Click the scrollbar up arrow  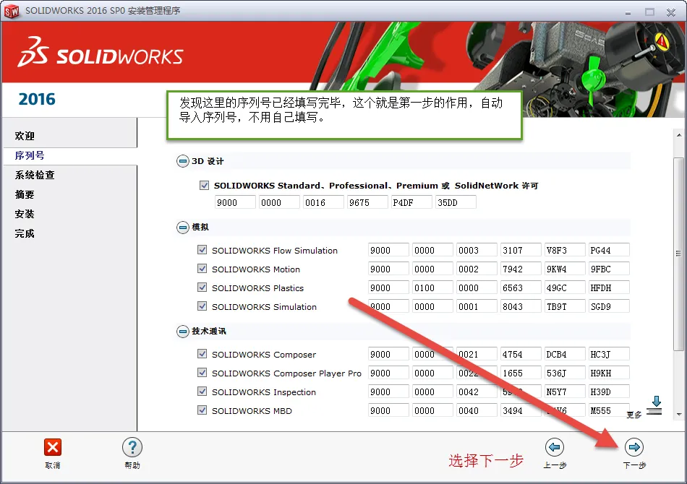[x=678, y=135]
